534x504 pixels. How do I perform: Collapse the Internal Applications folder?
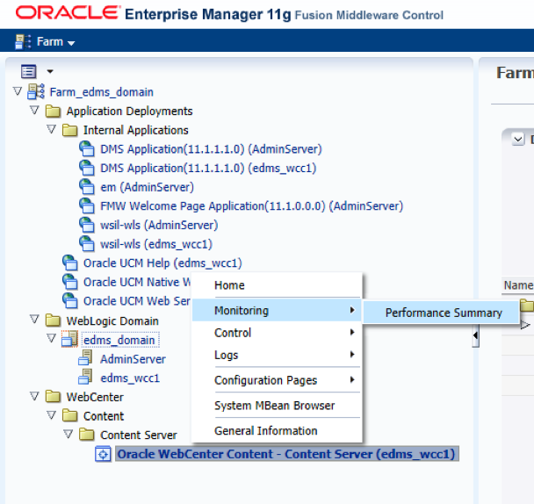pyautogui.click(x=52, y=129)
